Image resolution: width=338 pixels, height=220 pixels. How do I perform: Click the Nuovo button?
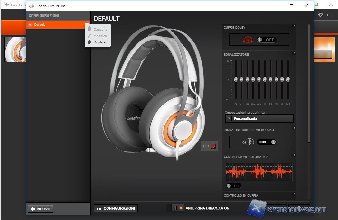(x=41, y=209)
